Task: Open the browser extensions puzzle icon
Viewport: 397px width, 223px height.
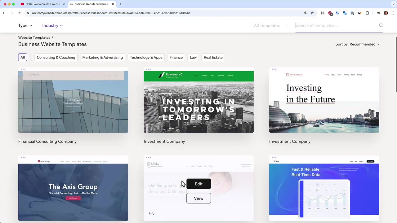Action: coord(368,13)
